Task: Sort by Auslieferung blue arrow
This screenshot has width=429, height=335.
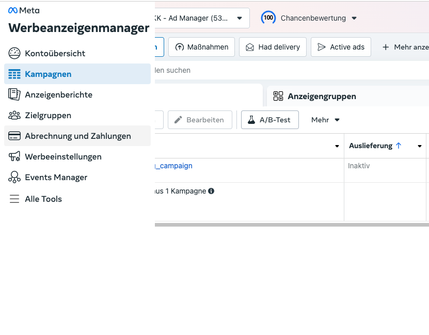Action: click(399, 146)
